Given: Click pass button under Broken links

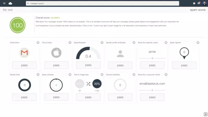Looking at the screenshot, I should click(24, 97).
